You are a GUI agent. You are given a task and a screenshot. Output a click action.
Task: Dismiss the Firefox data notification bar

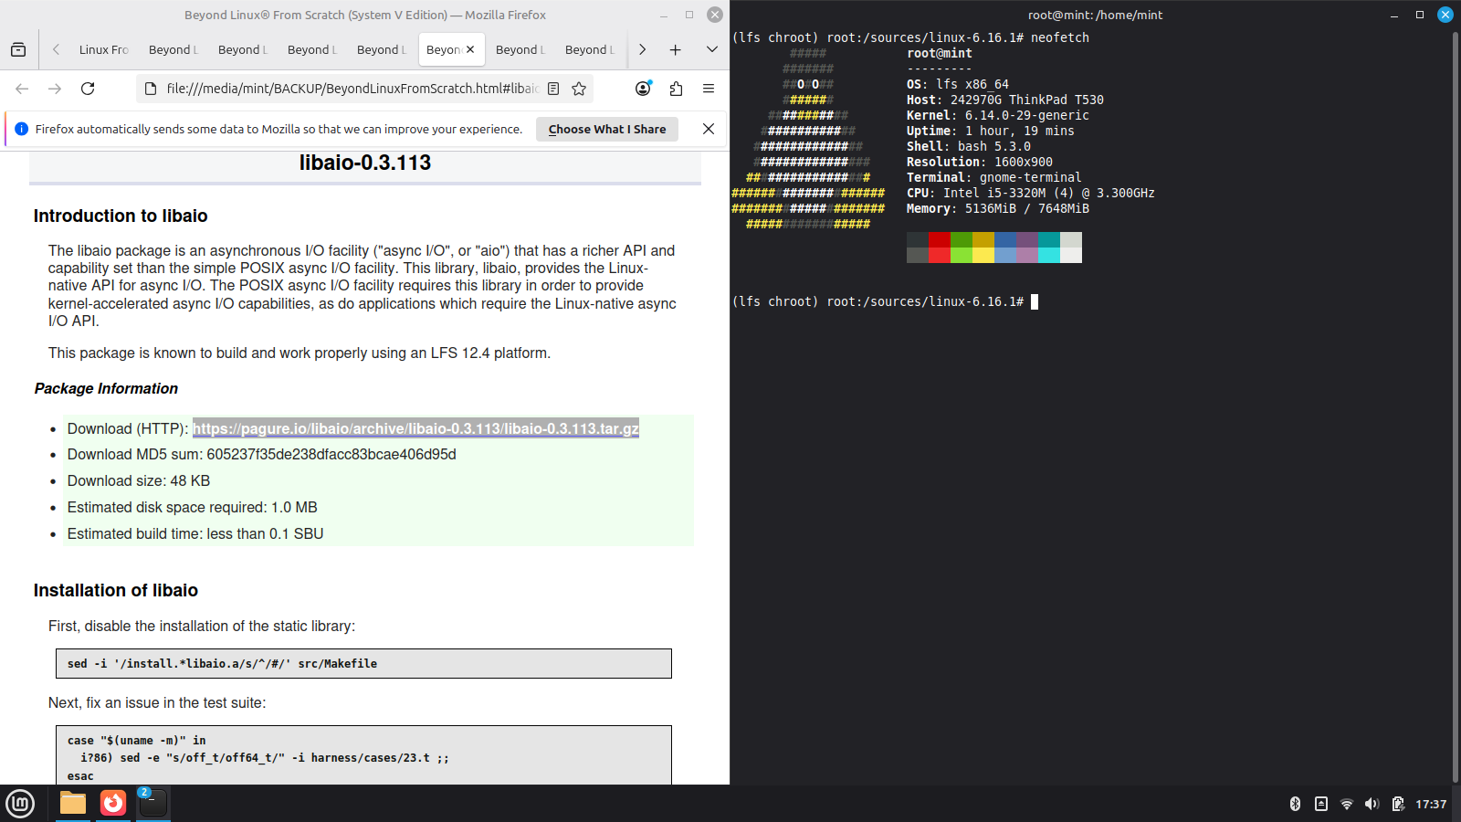click(709, 129)
